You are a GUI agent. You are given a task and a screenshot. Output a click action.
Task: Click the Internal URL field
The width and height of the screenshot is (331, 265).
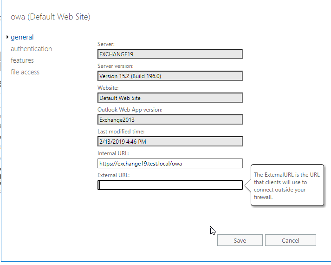point(170,163)
